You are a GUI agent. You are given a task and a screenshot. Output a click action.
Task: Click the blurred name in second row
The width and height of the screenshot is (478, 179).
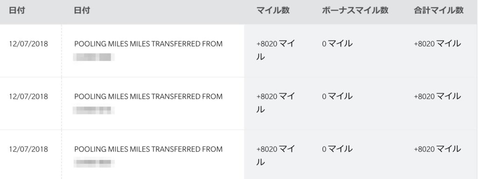(93, 110)
